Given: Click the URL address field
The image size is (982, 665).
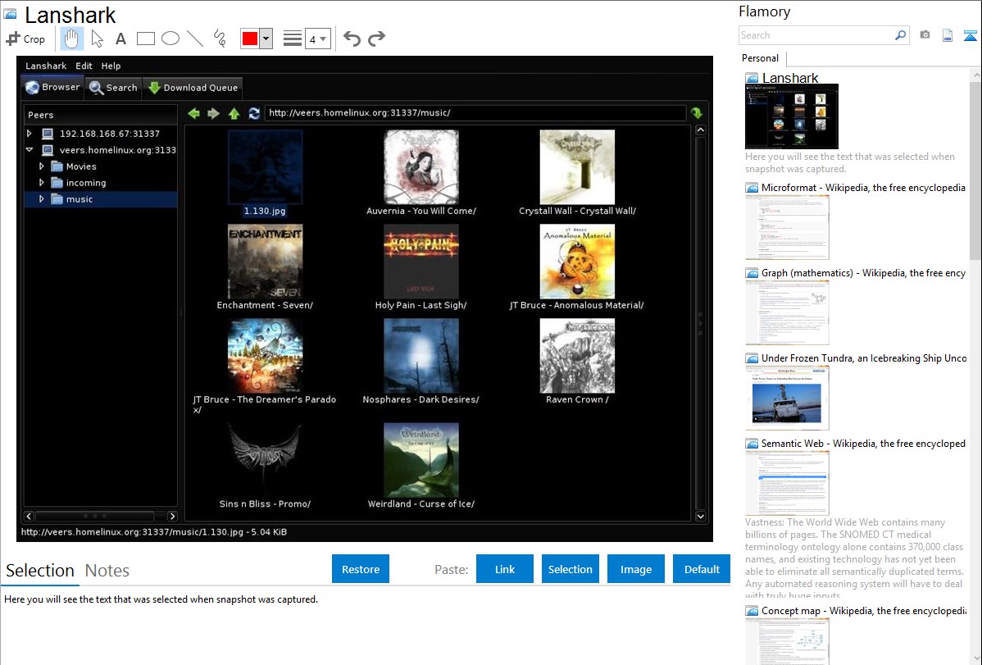Looking at the screenshot, I should [475, 113].
